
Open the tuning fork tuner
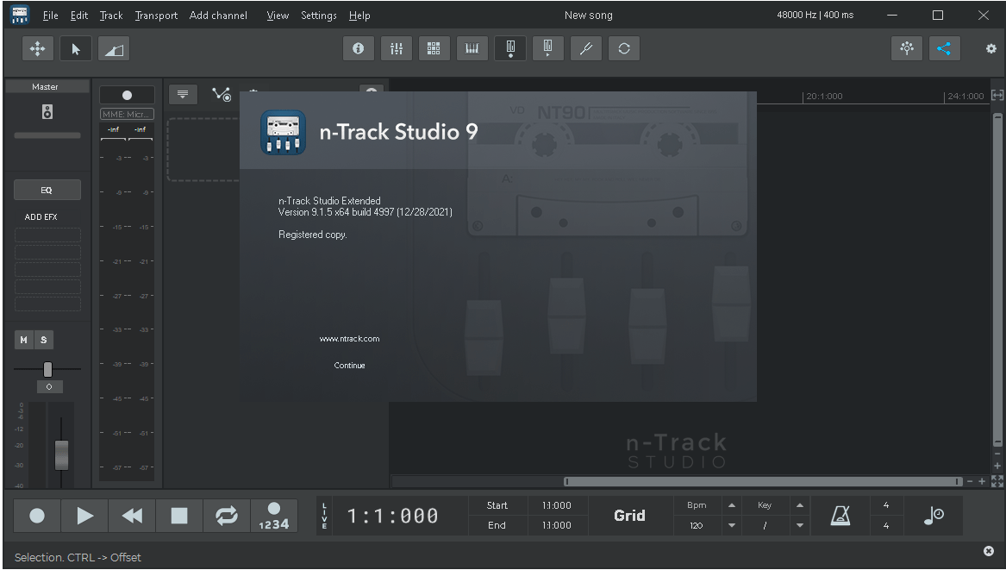[x=586, y=48]
